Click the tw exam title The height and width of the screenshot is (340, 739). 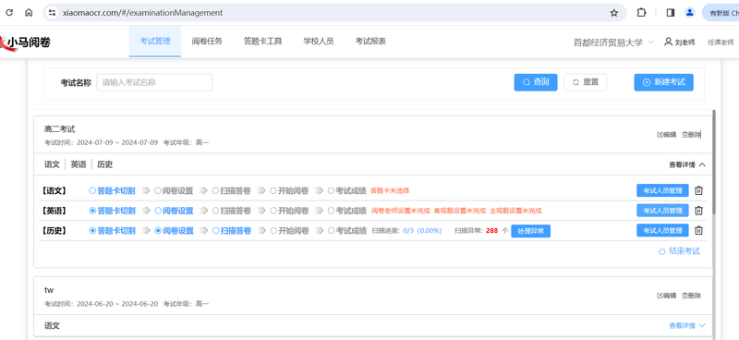49,290
